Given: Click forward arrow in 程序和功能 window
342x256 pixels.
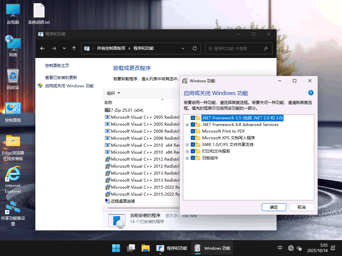Looking at the screenshot, I should click(x=54, y=48).
